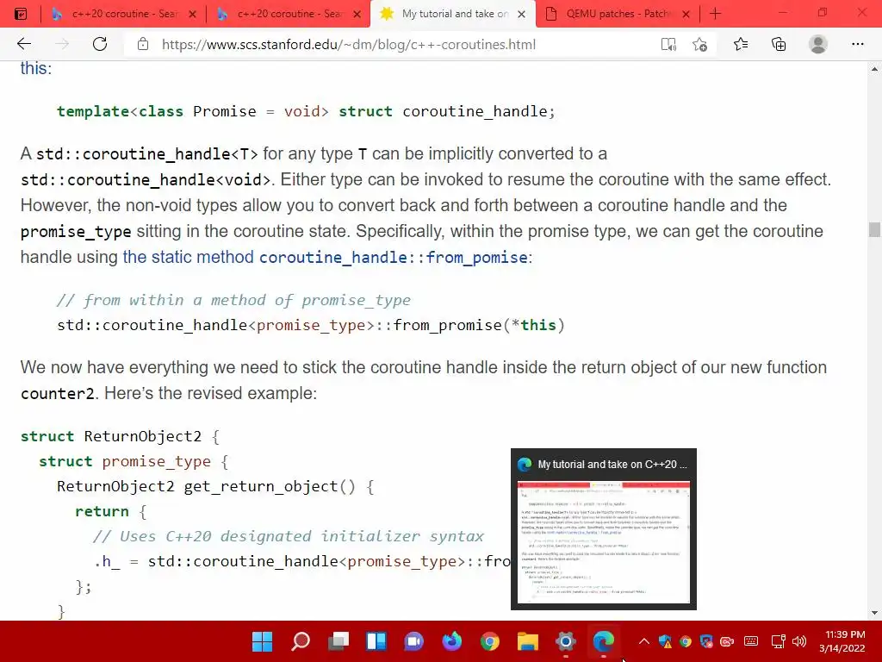Screen dimensions: 882x662
Task: Open network status tray icon
Action: pyautogui.click(x=778, y=641)
